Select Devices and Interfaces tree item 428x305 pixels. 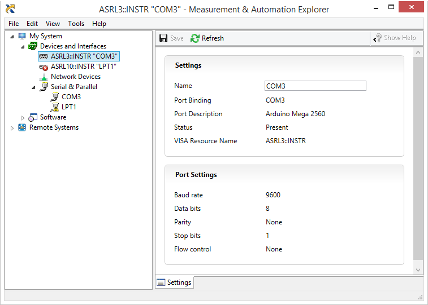click(73, 46)
